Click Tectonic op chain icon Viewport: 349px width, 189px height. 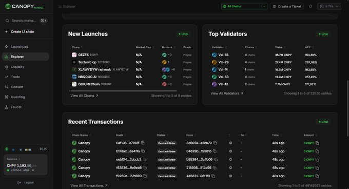click(74, 62)
